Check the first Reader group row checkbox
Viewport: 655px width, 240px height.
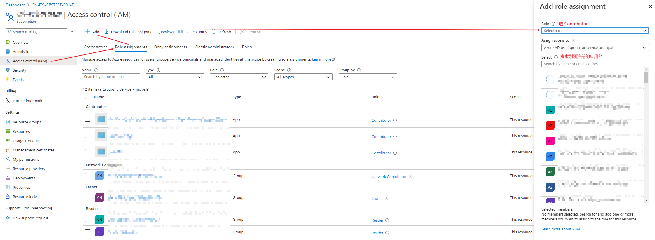(88, 219)
